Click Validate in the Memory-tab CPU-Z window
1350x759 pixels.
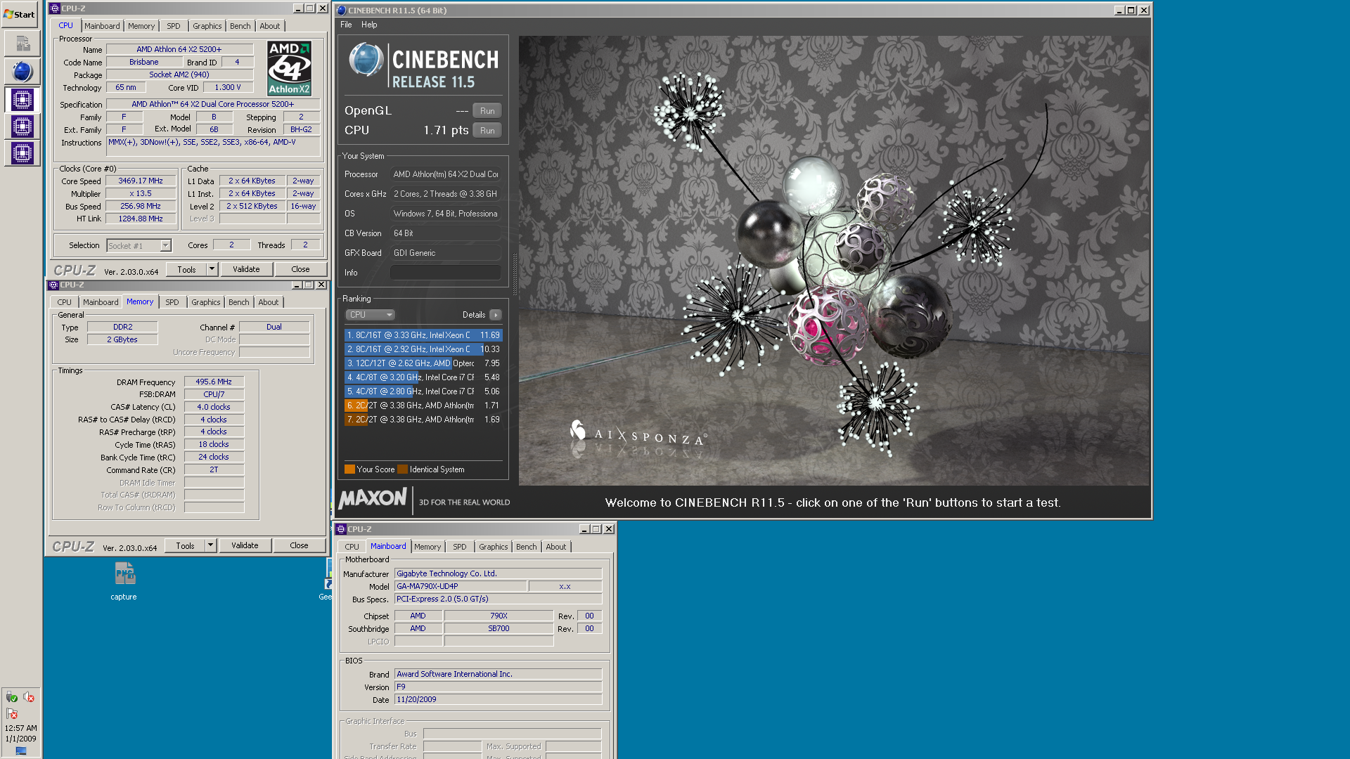pyautogui.click(x=245, y=545)
